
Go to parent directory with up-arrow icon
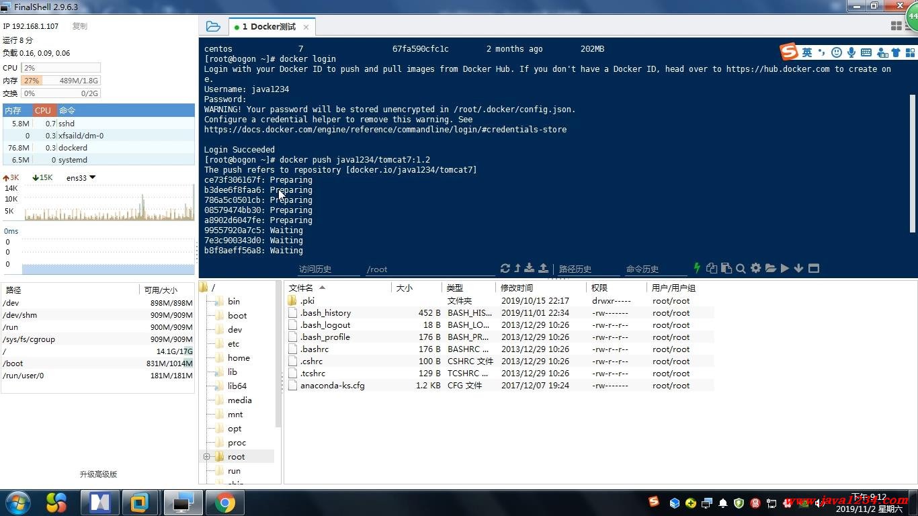click(x=517, y=268)
